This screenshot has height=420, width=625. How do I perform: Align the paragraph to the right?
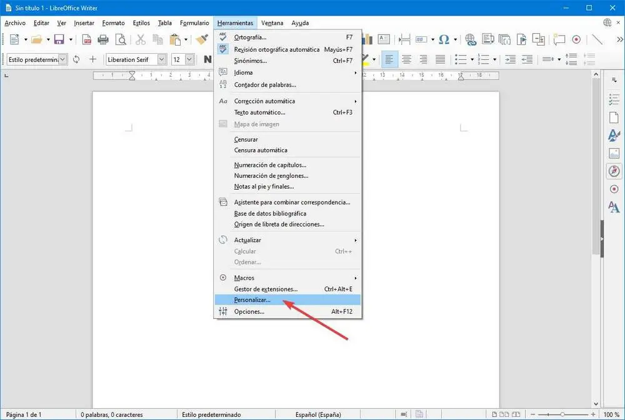click(x=423, y=60)
